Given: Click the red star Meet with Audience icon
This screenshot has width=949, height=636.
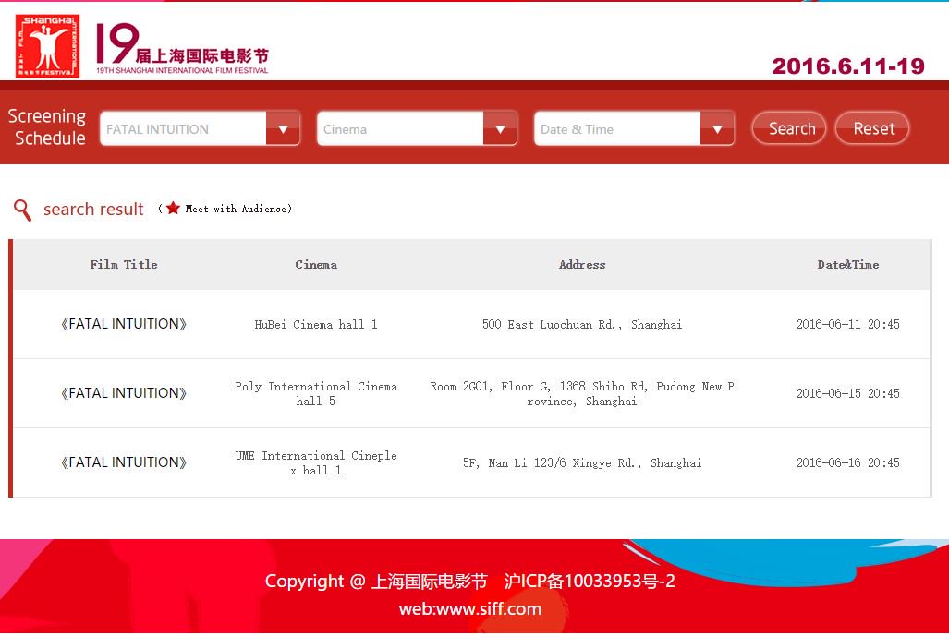Looking at the screenshot, I should [x=173, y=208].
